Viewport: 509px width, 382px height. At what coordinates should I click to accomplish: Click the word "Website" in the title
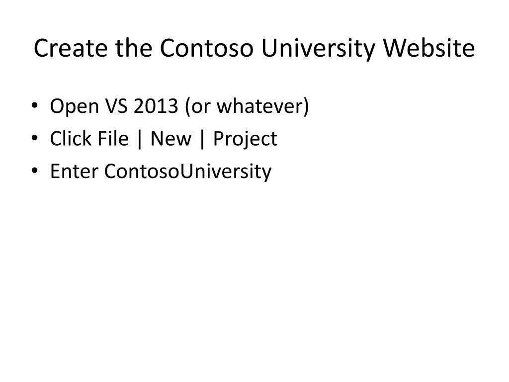coord(429,48)
